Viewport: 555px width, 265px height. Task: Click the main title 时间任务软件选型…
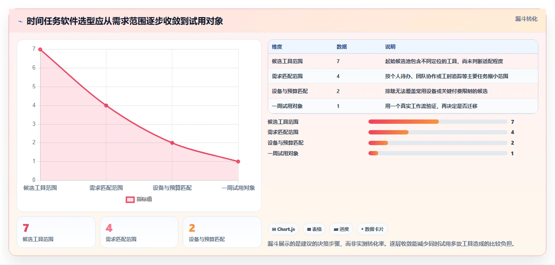125,21
